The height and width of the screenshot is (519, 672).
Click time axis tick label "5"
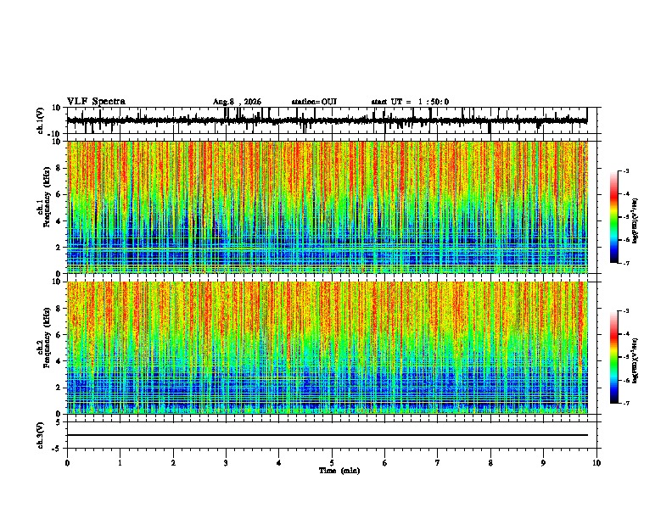pyautogui.click(x=332, y=463)
